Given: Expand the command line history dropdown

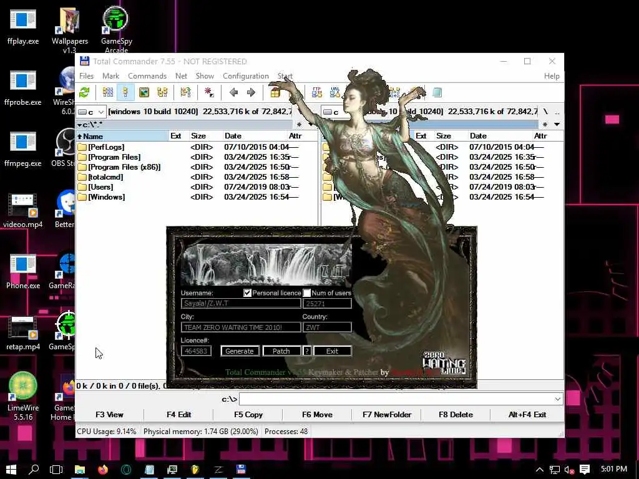Looking at the screenshot, I should click(x=557, y=399).
